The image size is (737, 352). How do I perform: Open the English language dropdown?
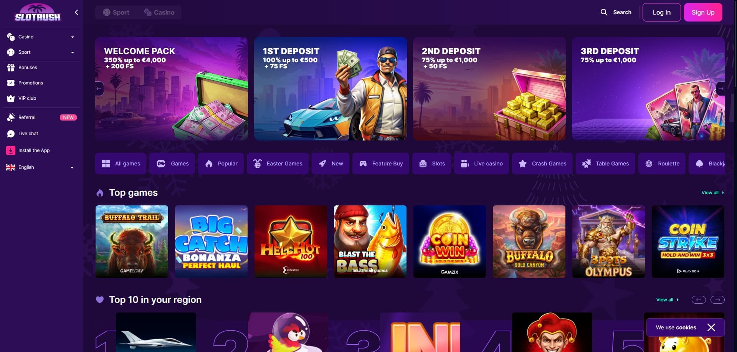click(x=40, y=167)
